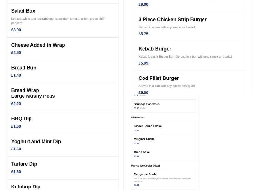Pick the Bread Wrap menu item
This screenshot has height=190, width=254.
point(25,90)
